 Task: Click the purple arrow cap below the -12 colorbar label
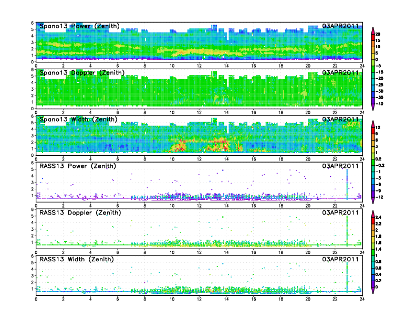coord(373,200)
